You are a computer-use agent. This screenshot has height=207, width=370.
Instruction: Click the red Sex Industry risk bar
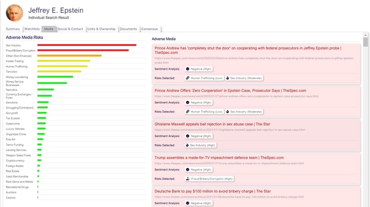tap(86, 45)
